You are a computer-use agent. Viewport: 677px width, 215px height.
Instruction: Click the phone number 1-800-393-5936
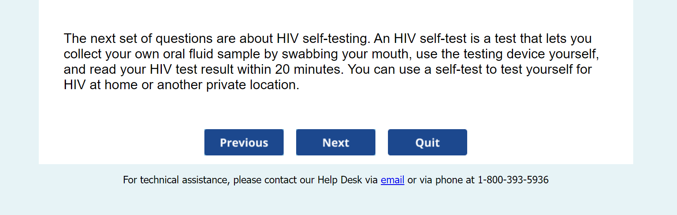point(513,180)
